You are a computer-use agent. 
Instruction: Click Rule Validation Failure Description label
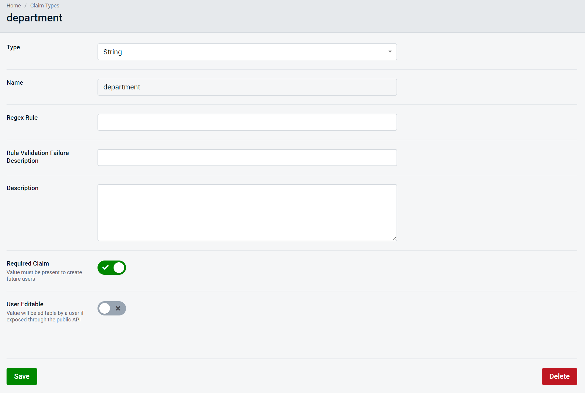(37, 157)
